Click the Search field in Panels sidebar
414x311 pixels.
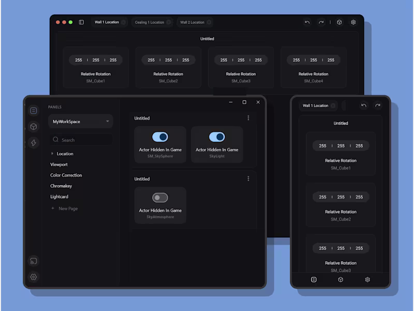point(81,140)
